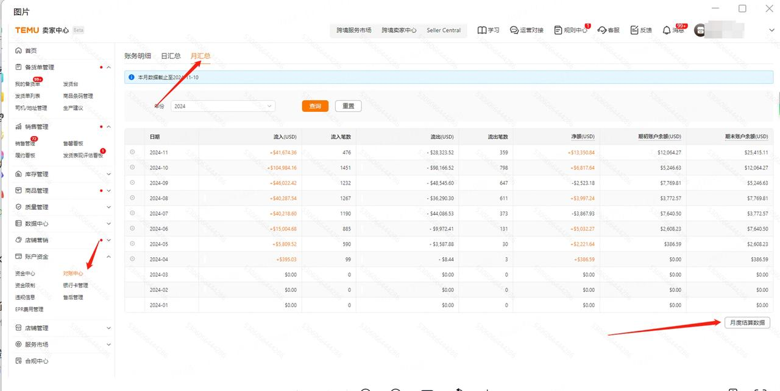The image size is (780, 391).
Task: Expand the 2024-11 row details
Action: [x=132, y=152]
